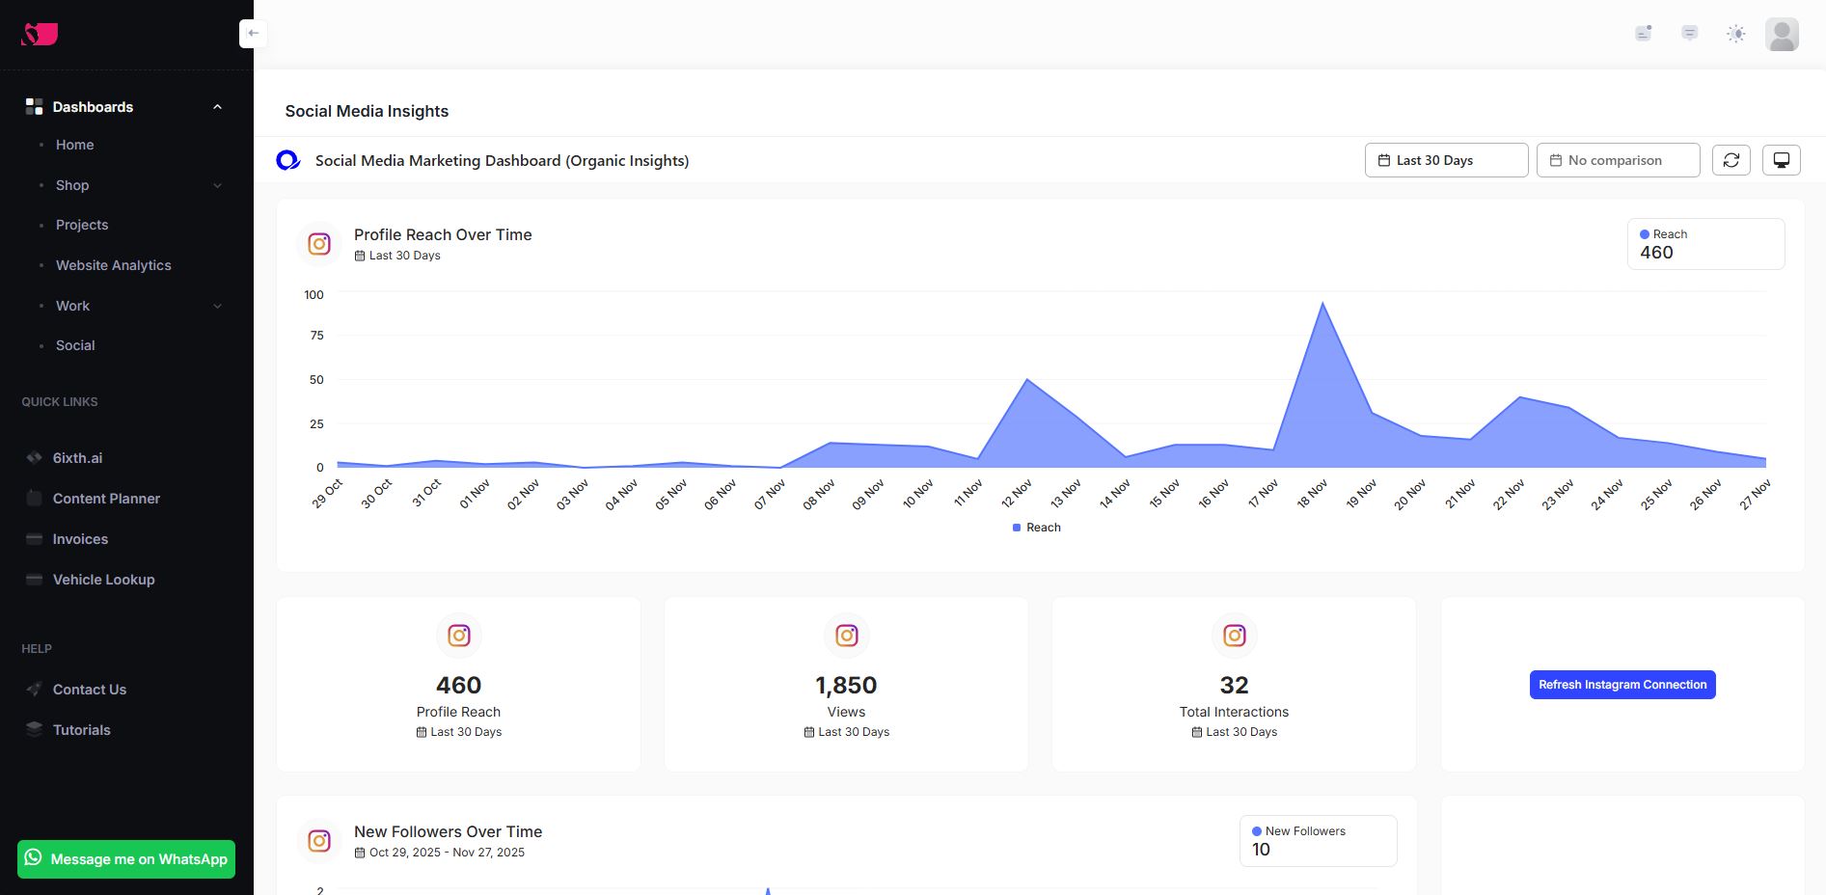Open the chat messages icon in header
1826x895 pixels.
[1689, 34]
